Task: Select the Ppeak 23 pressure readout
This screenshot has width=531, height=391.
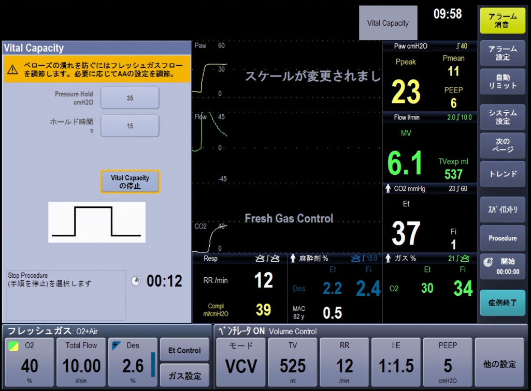Action: (406, 92)
